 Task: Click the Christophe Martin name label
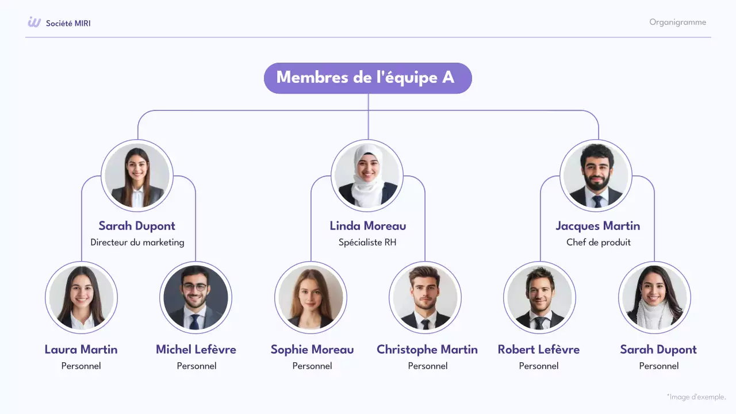tap(427, 350)
